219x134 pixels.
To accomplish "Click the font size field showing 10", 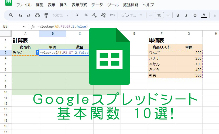I will 159,15.
